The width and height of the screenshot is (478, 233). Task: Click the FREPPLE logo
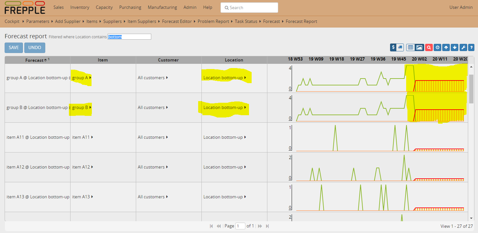click(25, 8)
